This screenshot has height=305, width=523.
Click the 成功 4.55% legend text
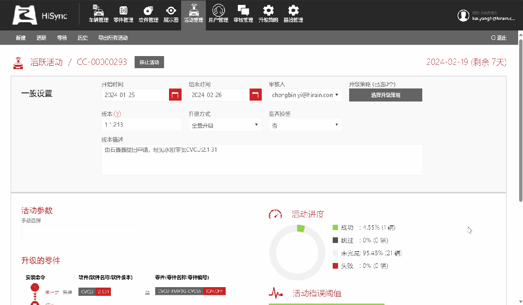pos(368,228)
